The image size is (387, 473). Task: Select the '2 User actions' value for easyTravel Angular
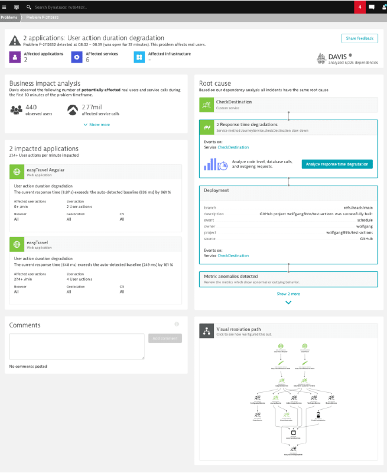79,206
